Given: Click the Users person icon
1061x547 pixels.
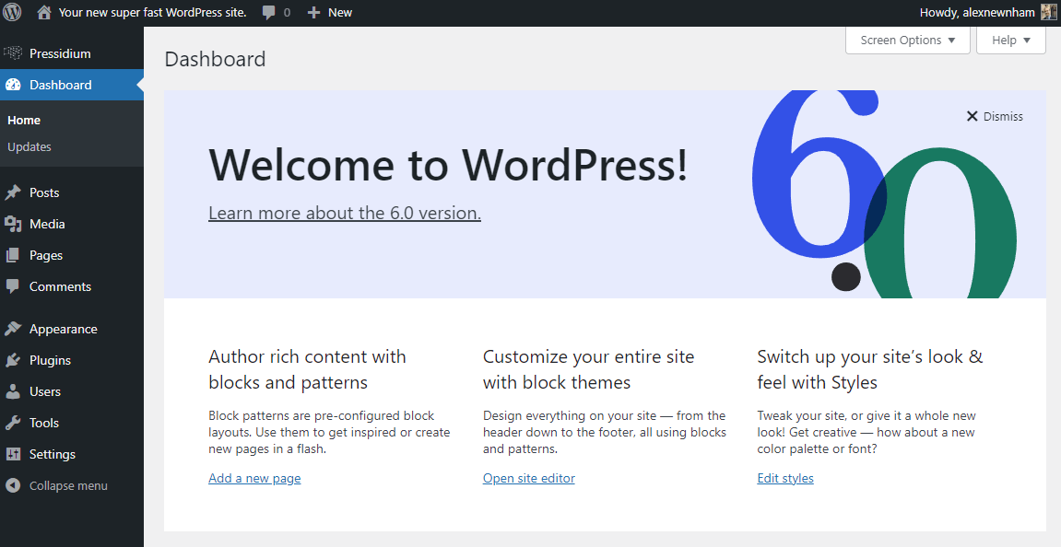Looking at the screenshot, I should coord(13,391).
